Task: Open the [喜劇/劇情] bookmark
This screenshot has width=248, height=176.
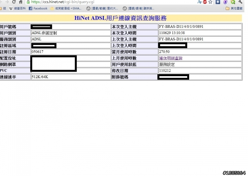Action: pyautogui.click(x=139, y=9)
